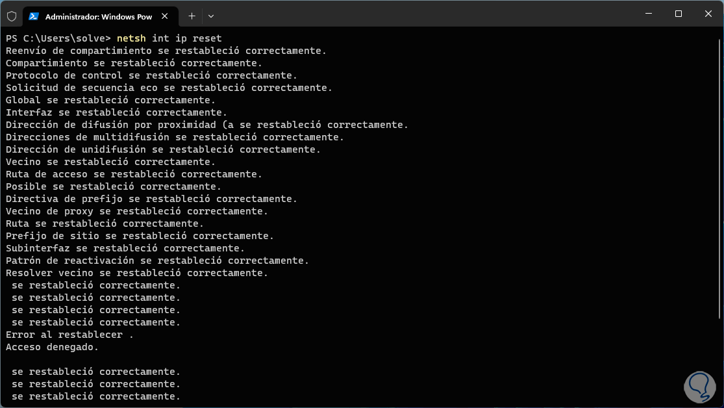The width and height of the screenshot is (724, 408).
Task: Click the administrator shield icon
Action: [11, 15]
